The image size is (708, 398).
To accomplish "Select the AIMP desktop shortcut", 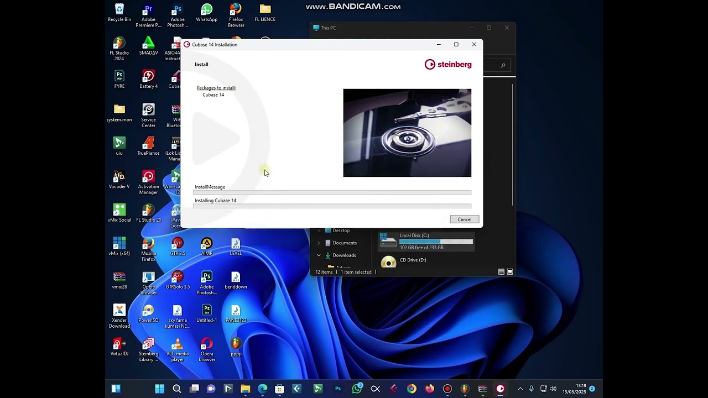I will click(207, 247).
